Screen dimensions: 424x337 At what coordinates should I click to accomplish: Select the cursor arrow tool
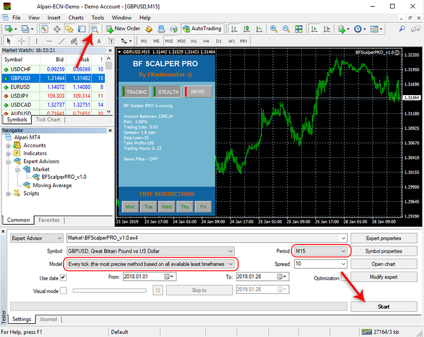[9, 41]
